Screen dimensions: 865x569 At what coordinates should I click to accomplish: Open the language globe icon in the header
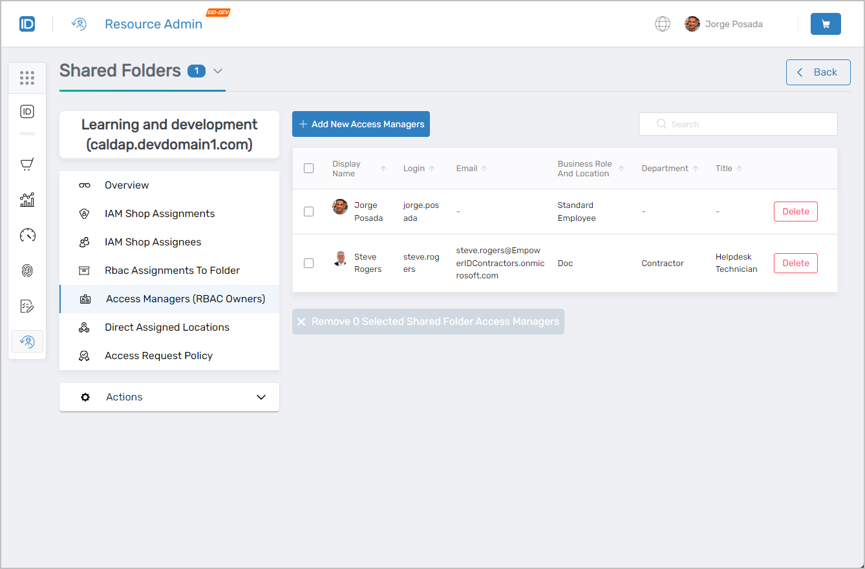[662, 23]
